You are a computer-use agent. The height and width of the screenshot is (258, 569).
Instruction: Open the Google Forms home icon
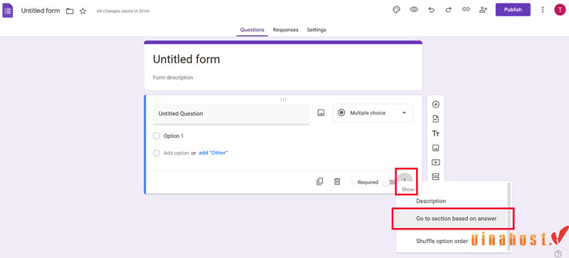pyautogui.click(x=8, y=11)
